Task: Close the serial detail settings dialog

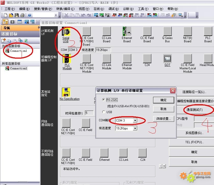Action: 173,90
